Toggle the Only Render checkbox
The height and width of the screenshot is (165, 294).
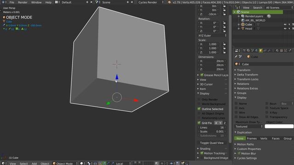point(199,99)
